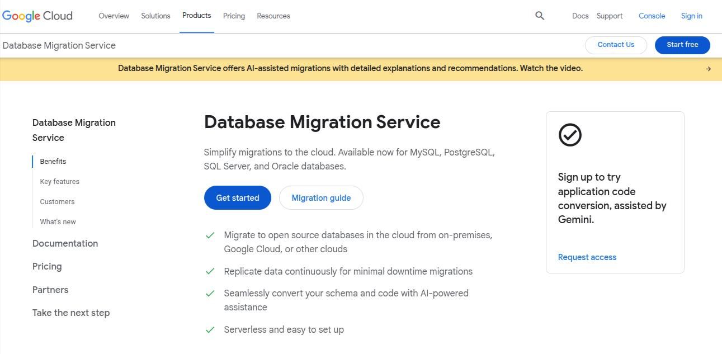Open the Migration guide button

click(321, 198)
